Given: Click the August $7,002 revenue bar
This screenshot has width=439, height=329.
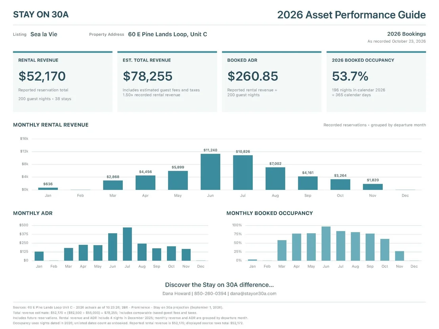Looking at the screenshot, I should (275, 179).
